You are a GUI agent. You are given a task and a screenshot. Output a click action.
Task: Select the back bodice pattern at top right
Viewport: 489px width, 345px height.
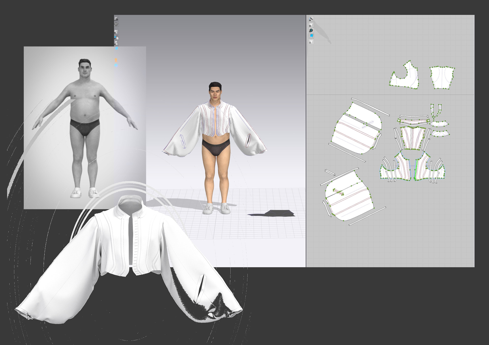click(x=442, y=78)
